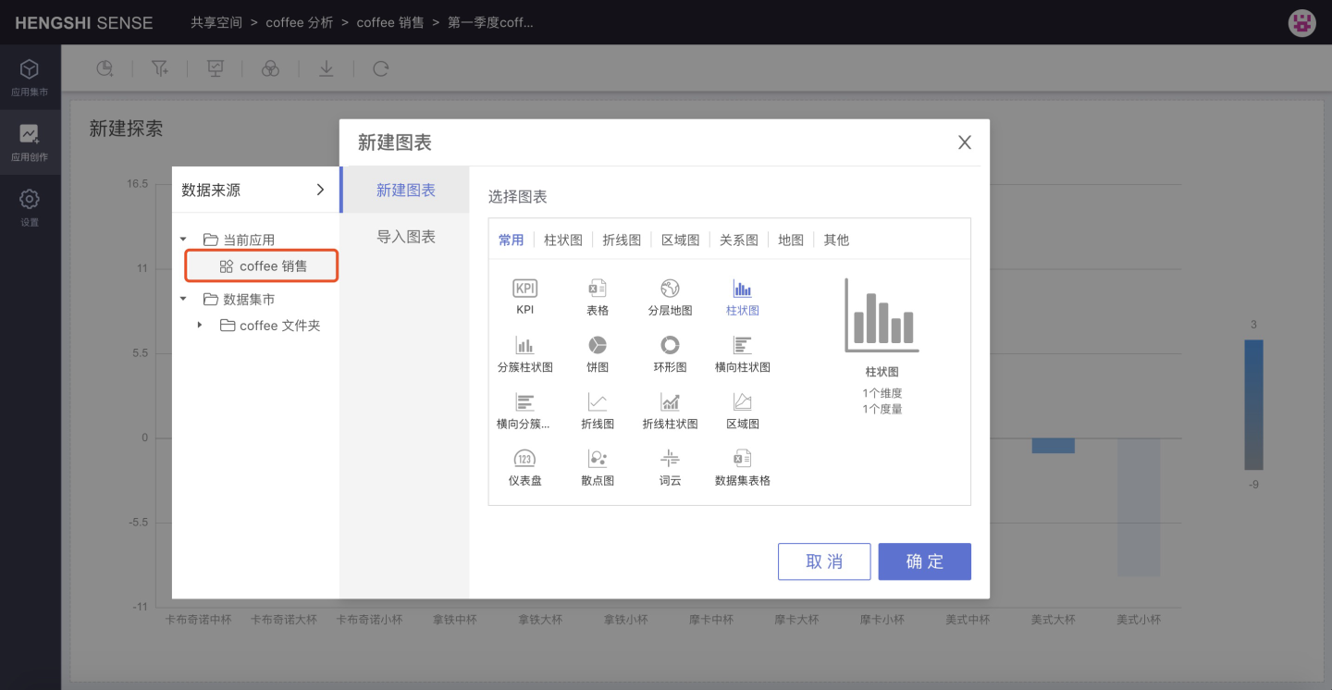The width and height of the screenshot is (1332, 690).
Task: Choose the 横向柱状图 horizontal bar icon
Action: [x=742, y=346]
